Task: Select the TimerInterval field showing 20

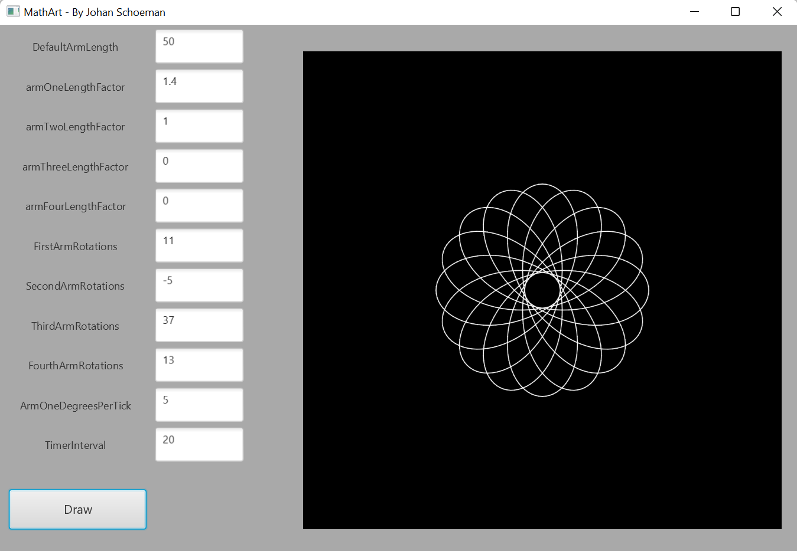Action: pos(199,445)
